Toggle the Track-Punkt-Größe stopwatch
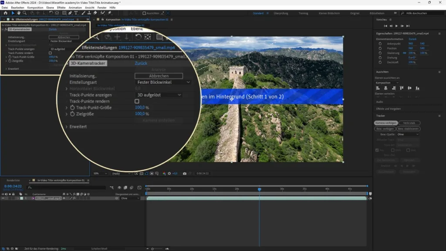The height and width of the screenshot is (251, 446). [10, 57]
